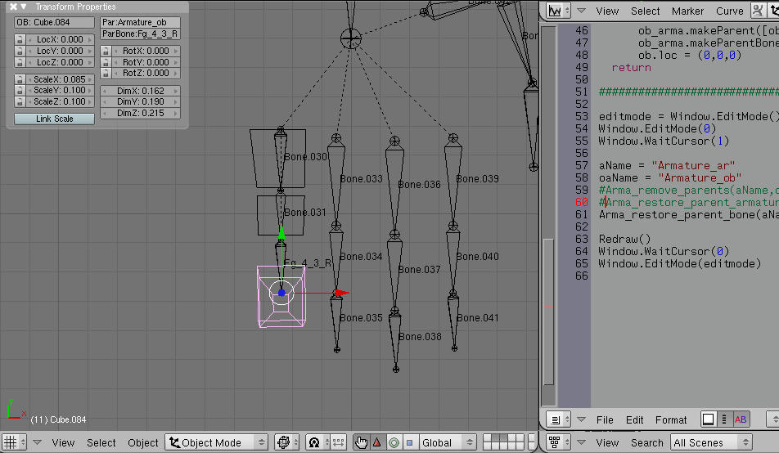Collapse the Transform Properties panel triangle
Screen dimensions: 779x453
tap(24, 7)
